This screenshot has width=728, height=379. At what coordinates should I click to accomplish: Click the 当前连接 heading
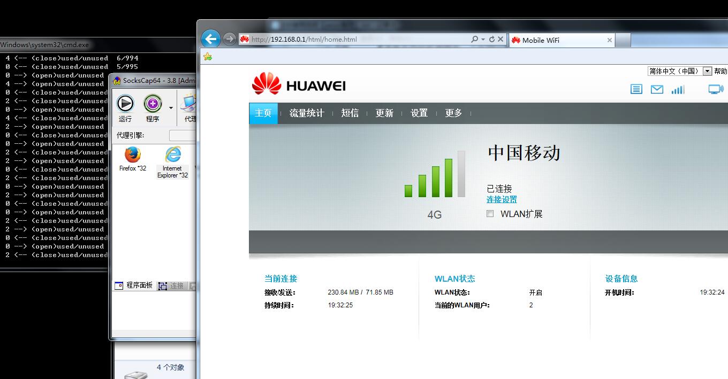[280, 279]
